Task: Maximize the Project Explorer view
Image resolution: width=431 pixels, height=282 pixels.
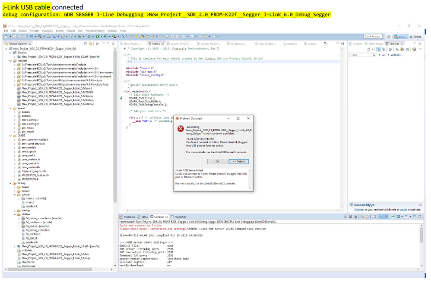Action: (113, 43)
